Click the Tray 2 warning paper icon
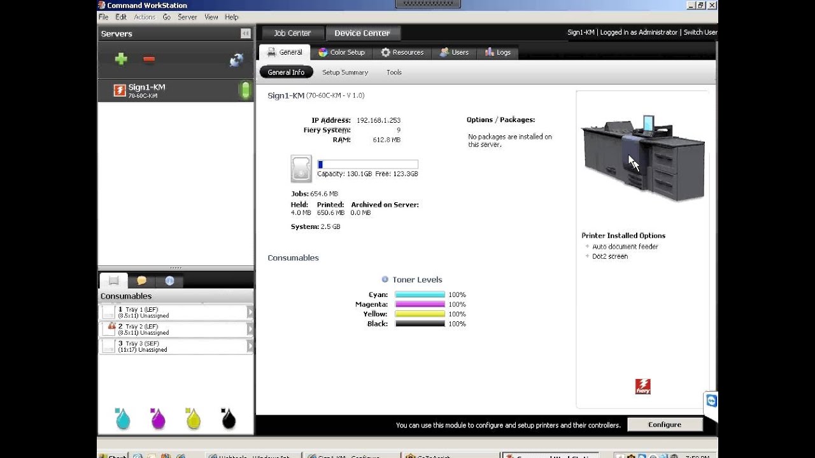Viewport: 815px width, 458px height. click(110, 330)
